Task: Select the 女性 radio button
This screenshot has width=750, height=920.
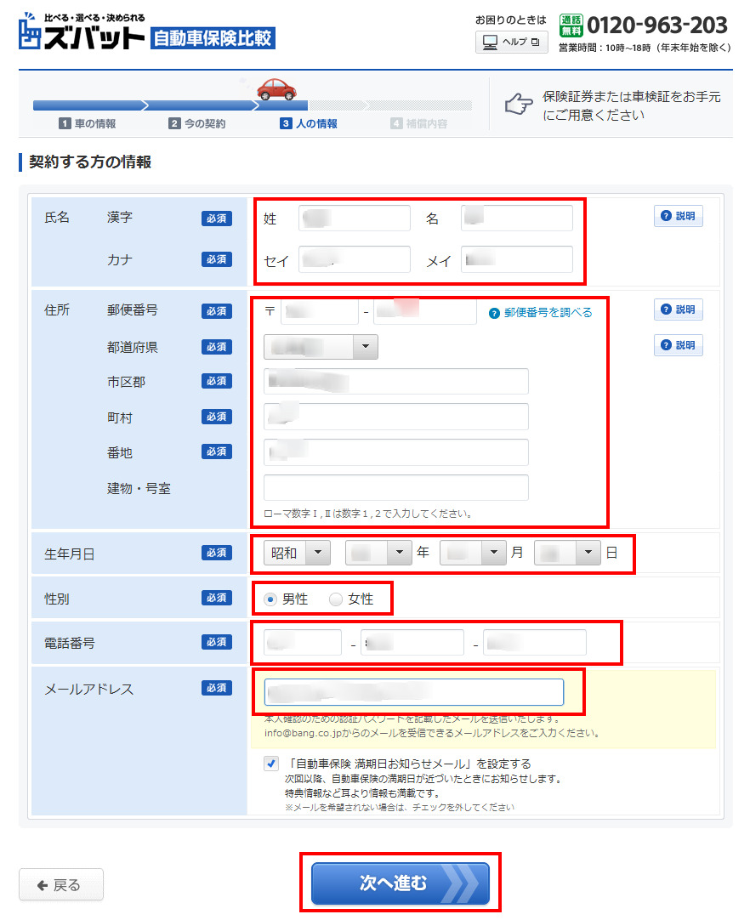Action: click(x=336, y=599)
